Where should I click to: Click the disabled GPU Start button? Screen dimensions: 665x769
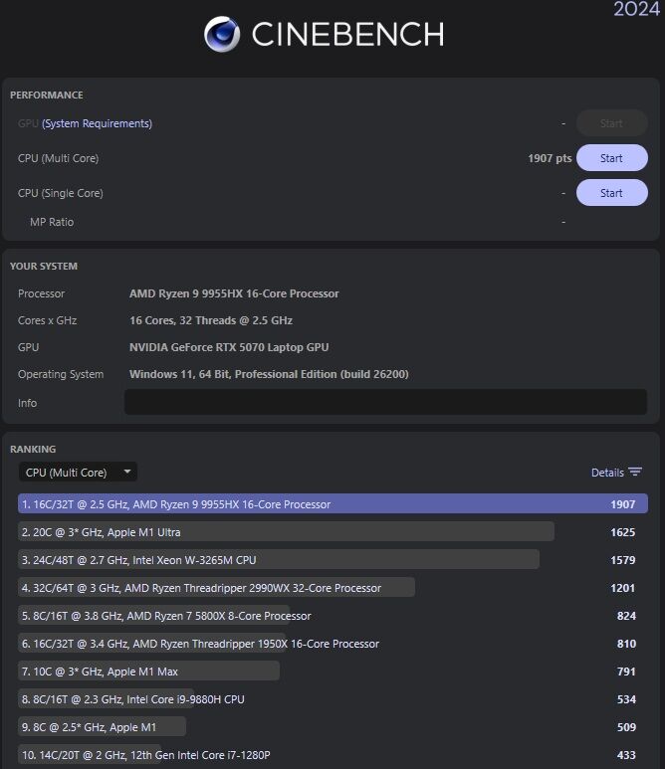pos(611,123)
